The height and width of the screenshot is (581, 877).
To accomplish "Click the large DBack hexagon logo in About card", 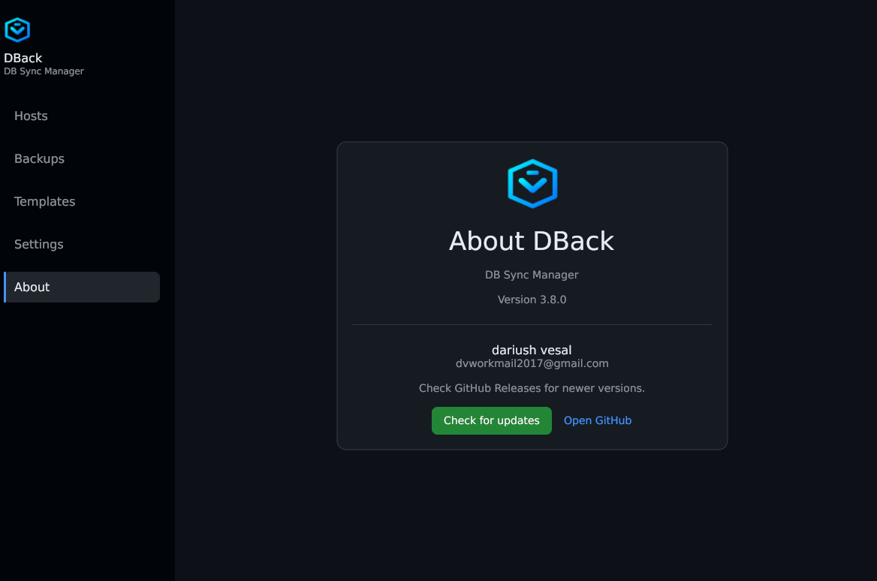I will pos(532,183).
